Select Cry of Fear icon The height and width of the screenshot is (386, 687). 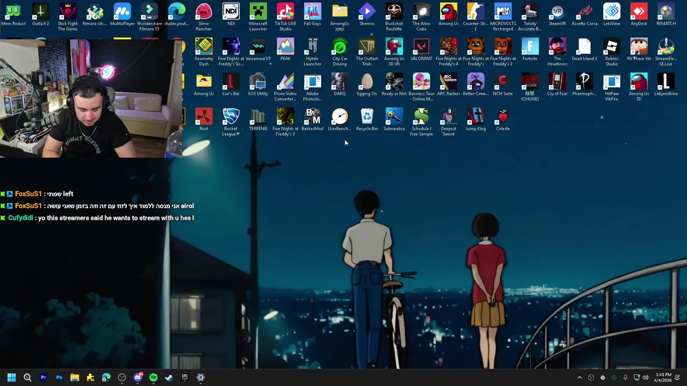click(x=557, y=85)
